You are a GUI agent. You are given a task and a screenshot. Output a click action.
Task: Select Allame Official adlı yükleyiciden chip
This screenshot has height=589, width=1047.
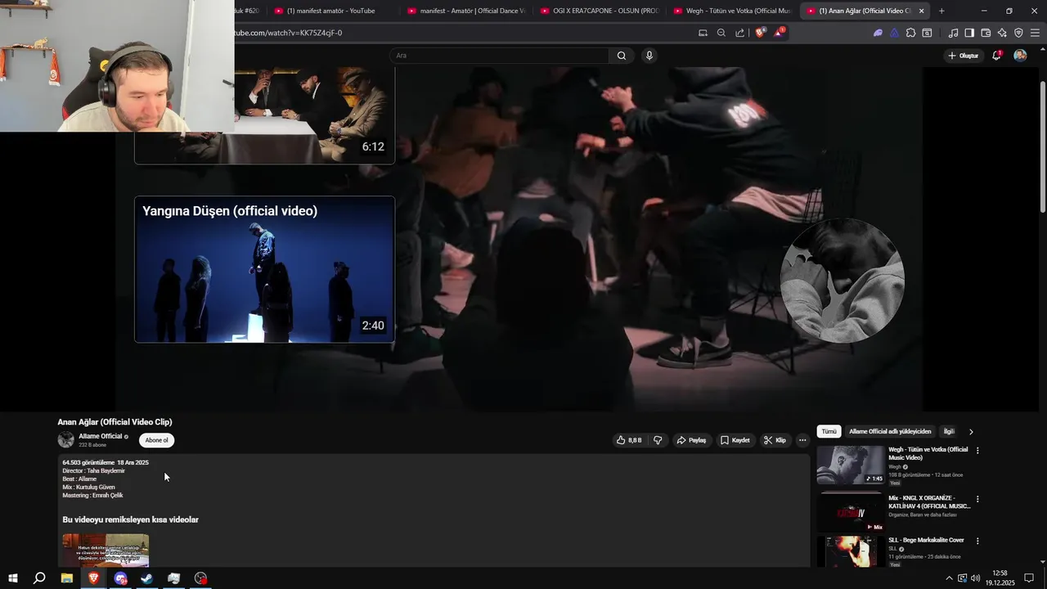coord(890,431)
